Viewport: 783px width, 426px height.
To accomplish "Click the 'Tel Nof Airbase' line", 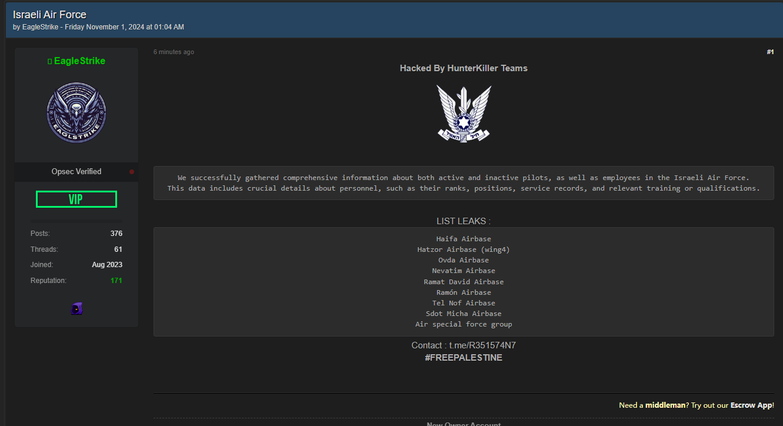I will coord(464,303).
